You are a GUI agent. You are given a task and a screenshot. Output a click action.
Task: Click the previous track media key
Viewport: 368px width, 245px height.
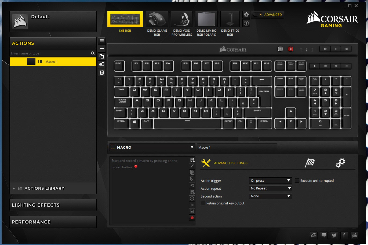pyautogui.click(x=325, y=66)
